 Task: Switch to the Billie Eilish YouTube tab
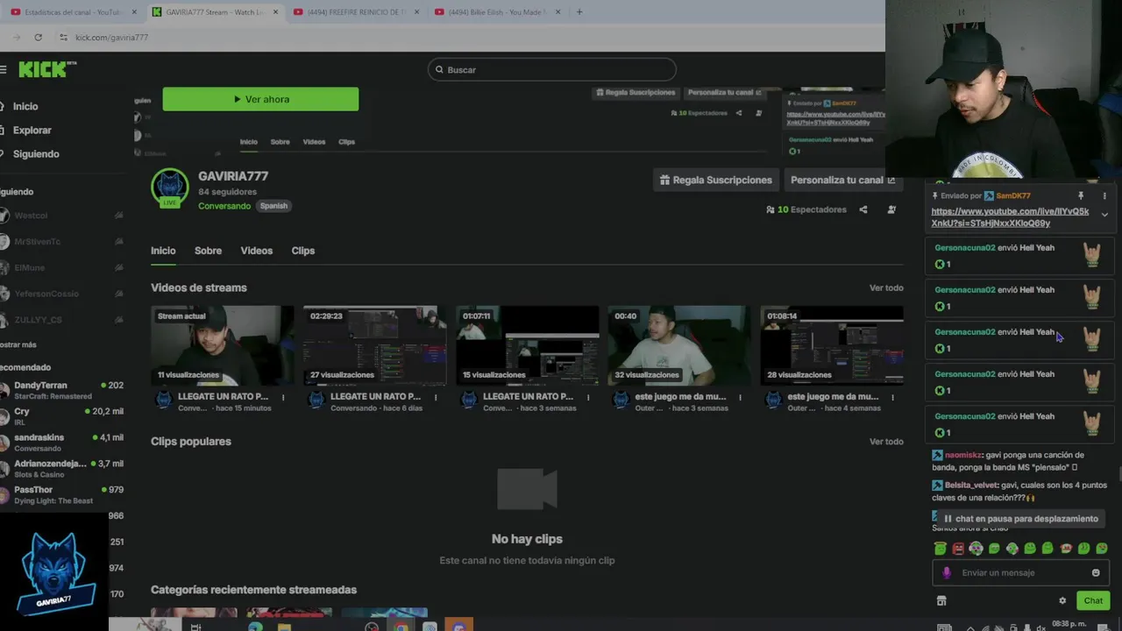[496, 12]
